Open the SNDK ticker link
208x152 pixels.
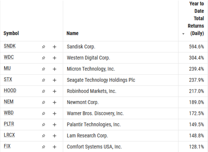click(10, 46)
